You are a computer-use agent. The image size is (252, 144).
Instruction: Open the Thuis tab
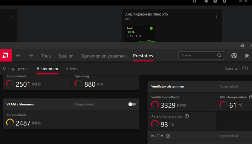click(x=46, y=56)
